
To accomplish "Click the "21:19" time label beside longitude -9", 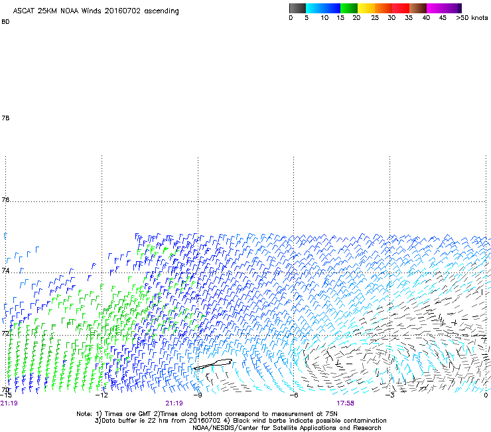I will point(174,403).
